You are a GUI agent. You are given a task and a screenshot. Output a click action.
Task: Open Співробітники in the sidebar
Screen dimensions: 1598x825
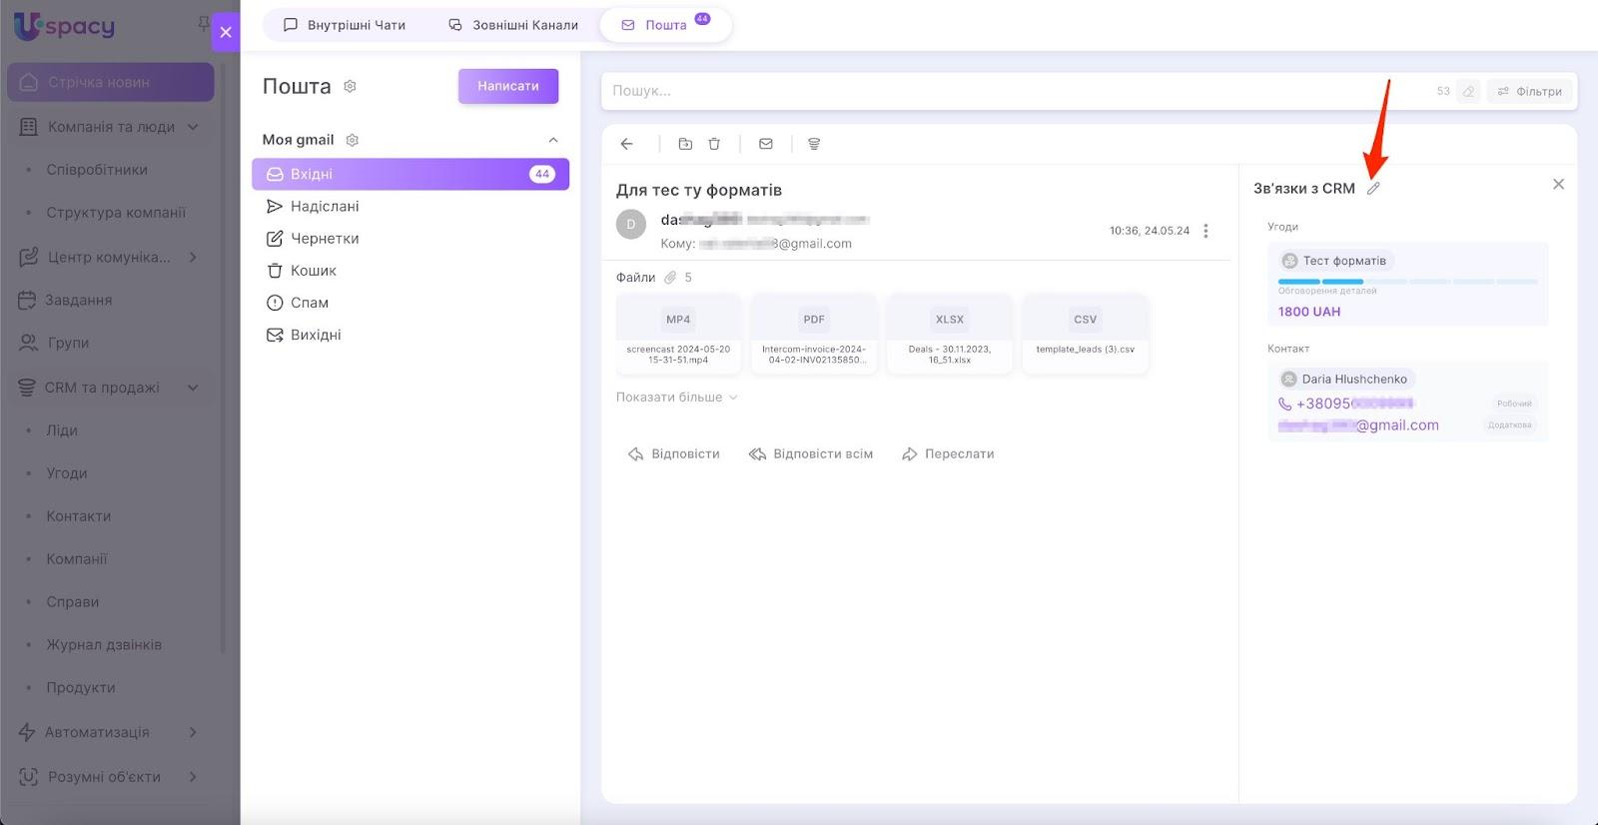pyautogui.click(x=97, y=170)
